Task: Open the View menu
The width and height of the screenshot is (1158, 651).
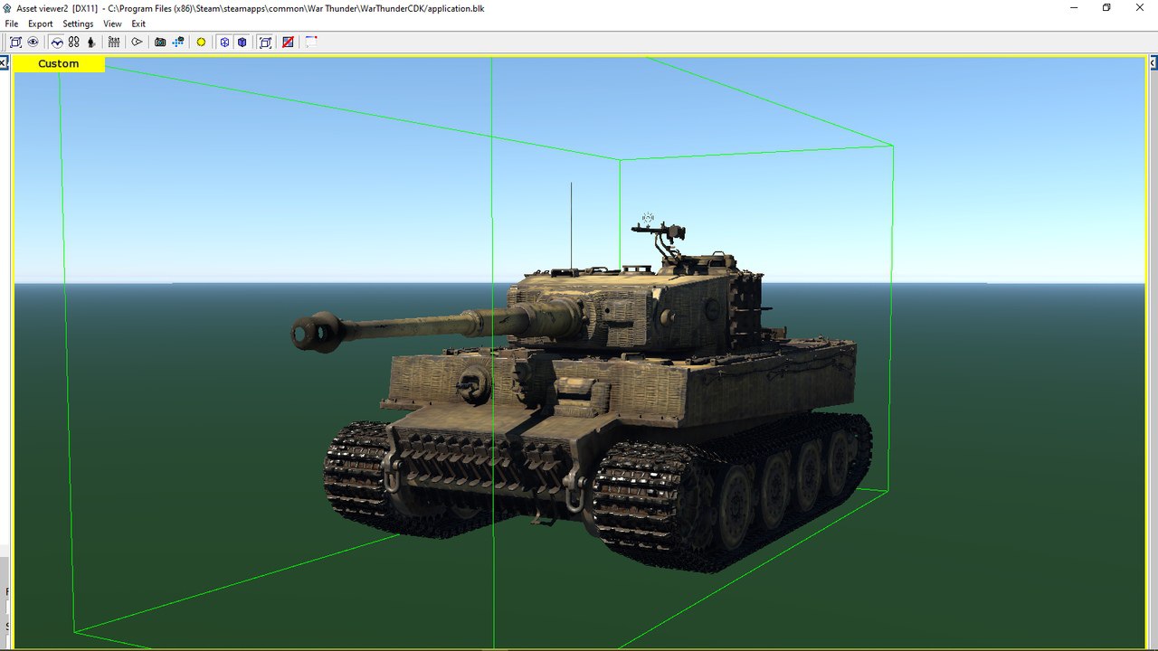Action: coord(112,24)
